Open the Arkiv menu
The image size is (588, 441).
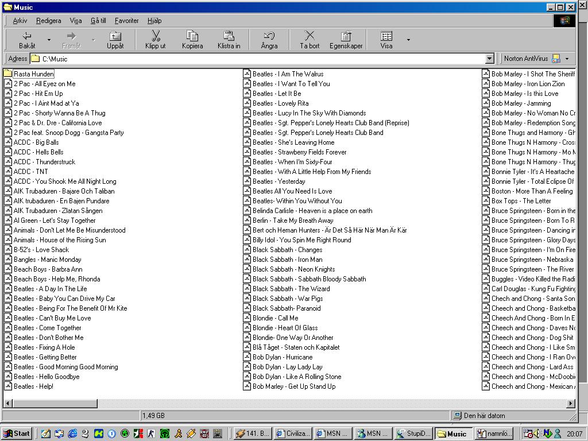(20, 21)
